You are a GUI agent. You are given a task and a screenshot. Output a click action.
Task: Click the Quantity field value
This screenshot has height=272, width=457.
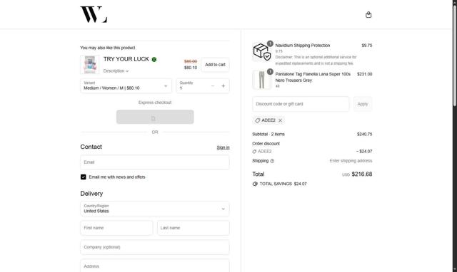[181, 88]
